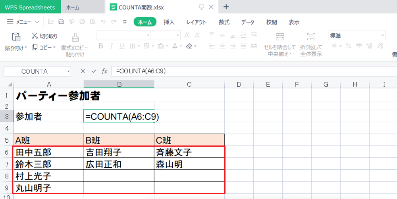Viewport: 397px width, 199px height.
Task: Switch to the データ ribbon tab
Action: coord(248,22)
